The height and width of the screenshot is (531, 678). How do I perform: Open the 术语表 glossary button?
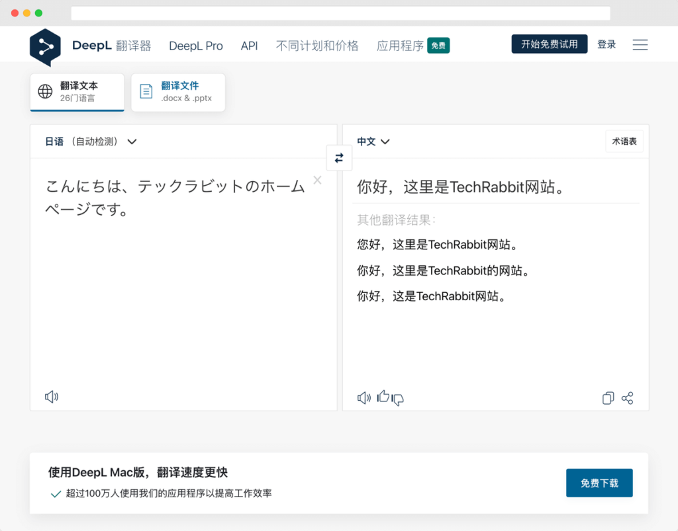click(624, 141)
